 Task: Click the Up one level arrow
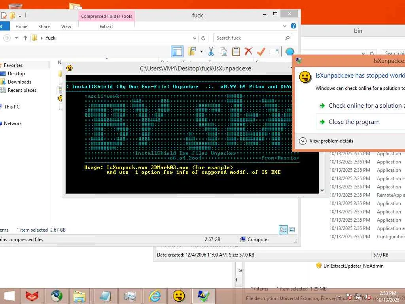click(x=25, y=38)
